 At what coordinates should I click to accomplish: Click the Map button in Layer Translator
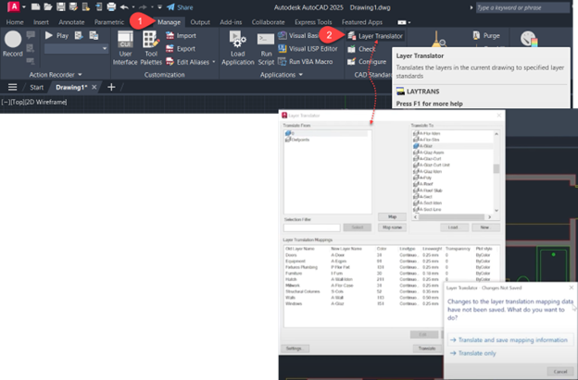392,216
